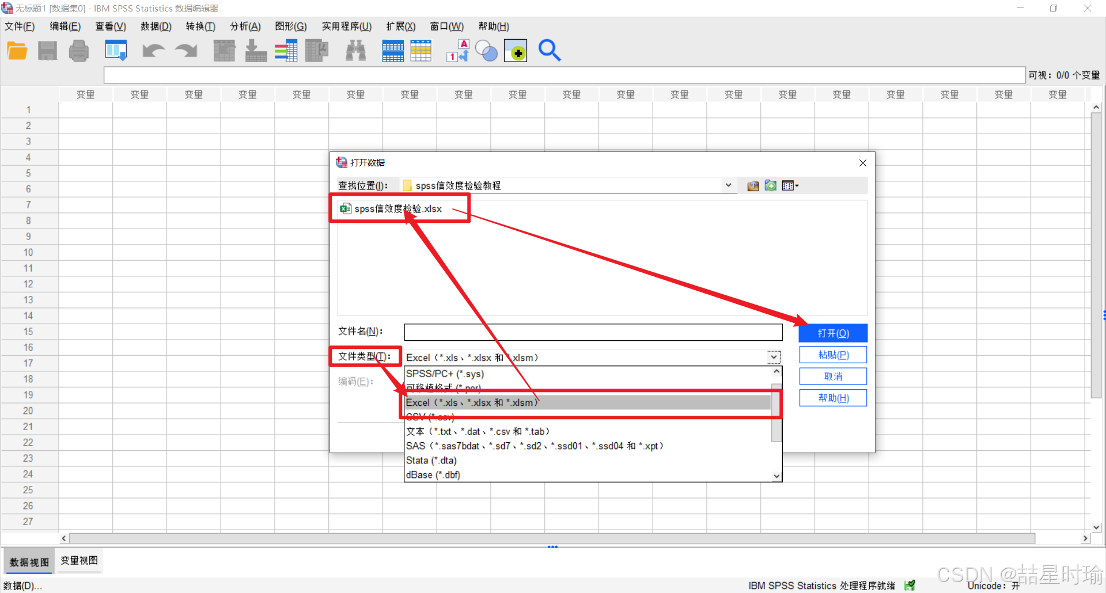Viewport: 1106px width, 593px height.
Task: Click the data grid horizontal scrollbar
Action: tap(552, 538)
